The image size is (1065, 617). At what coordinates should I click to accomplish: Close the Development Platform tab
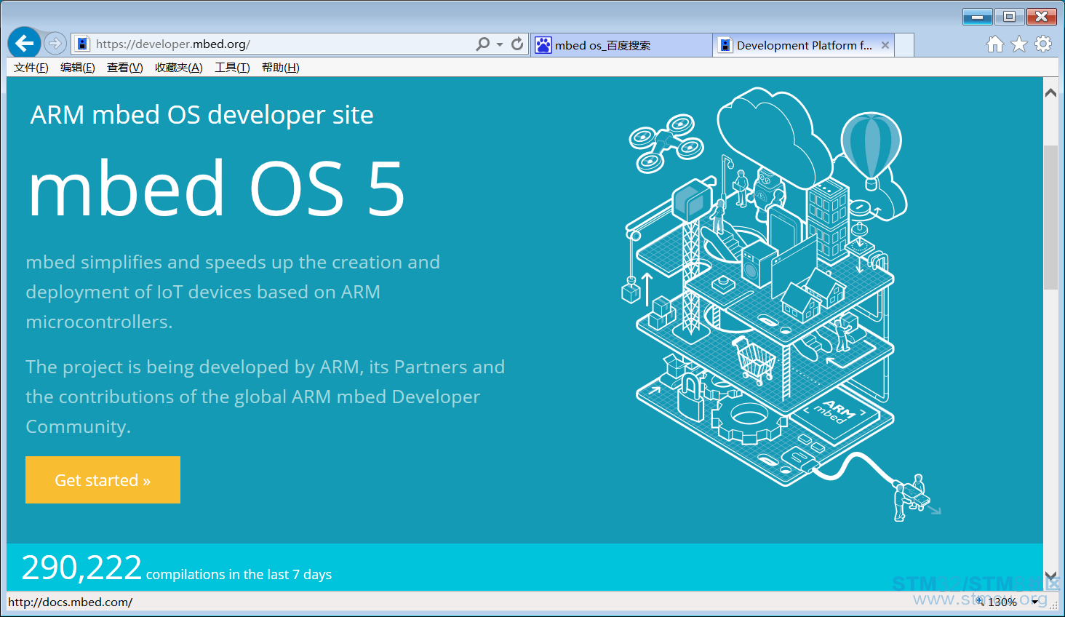[x=885, y=45]
